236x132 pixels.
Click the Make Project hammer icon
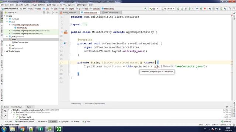click(x=145, y=9)
